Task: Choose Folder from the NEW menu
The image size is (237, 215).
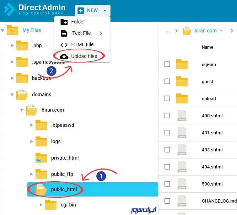Action: (82, 22)
